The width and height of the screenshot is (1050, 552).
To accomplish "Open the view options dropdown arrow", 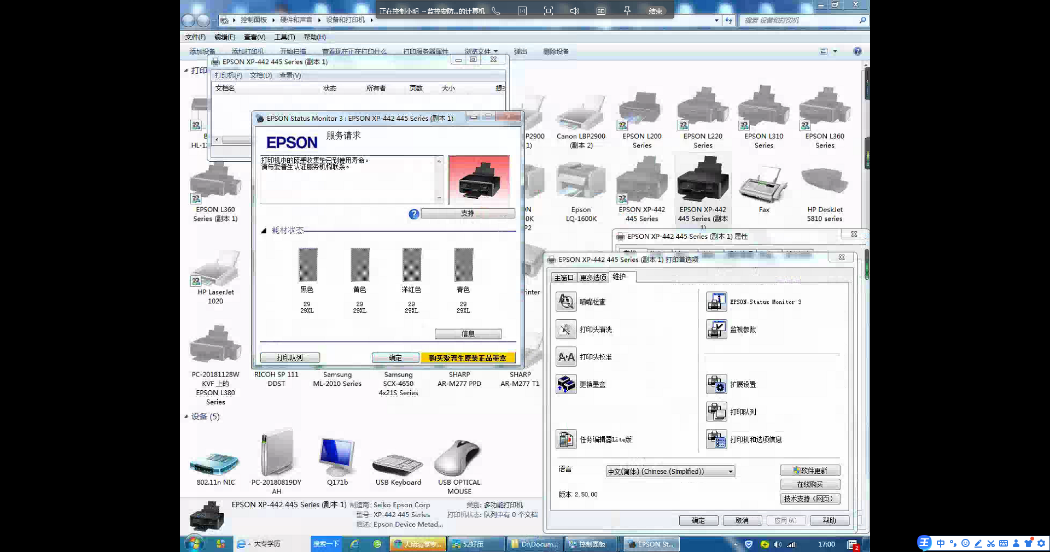I will 835,51.
